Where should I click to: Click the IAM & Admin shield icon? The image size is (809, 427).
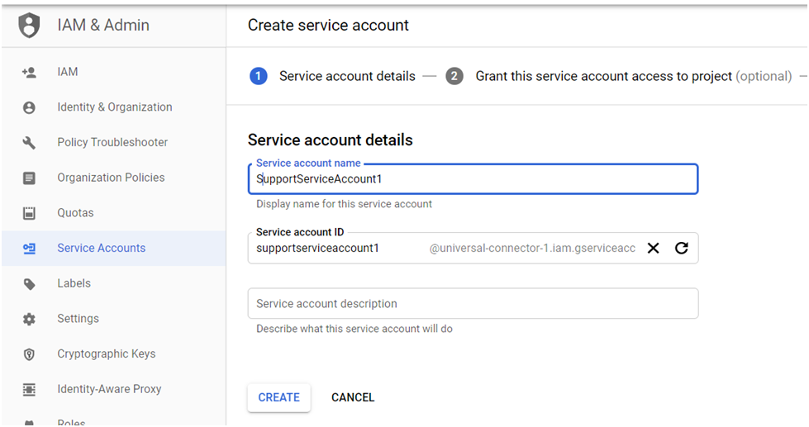pyautogui.click(x=29, y=26)
